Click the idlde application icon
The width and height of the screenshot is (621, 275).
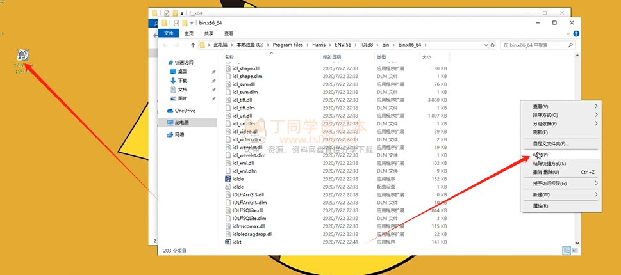tap(228, 178)
